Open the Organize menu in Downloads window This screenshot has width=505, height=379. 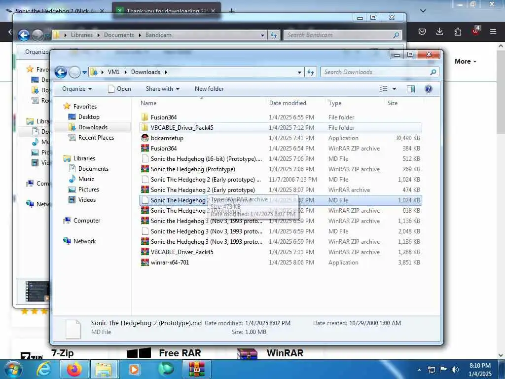pos(76,89)
